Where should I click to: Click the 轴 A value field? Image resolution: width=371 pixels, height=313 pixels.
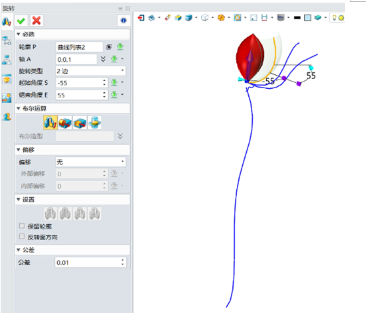(76, 59)
